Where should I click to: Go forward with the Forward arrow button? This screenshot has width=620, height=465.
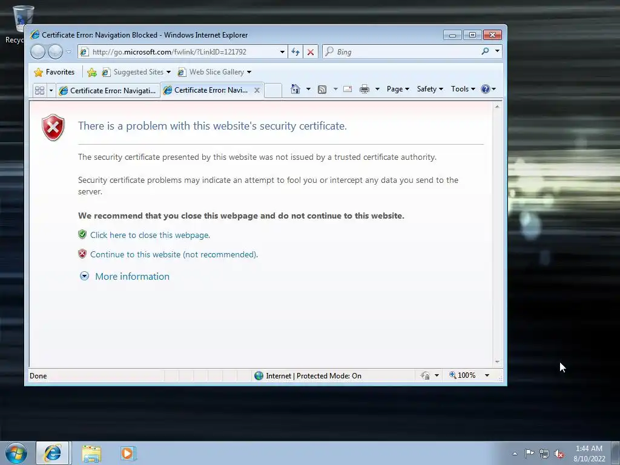click(x=55, y=52)
